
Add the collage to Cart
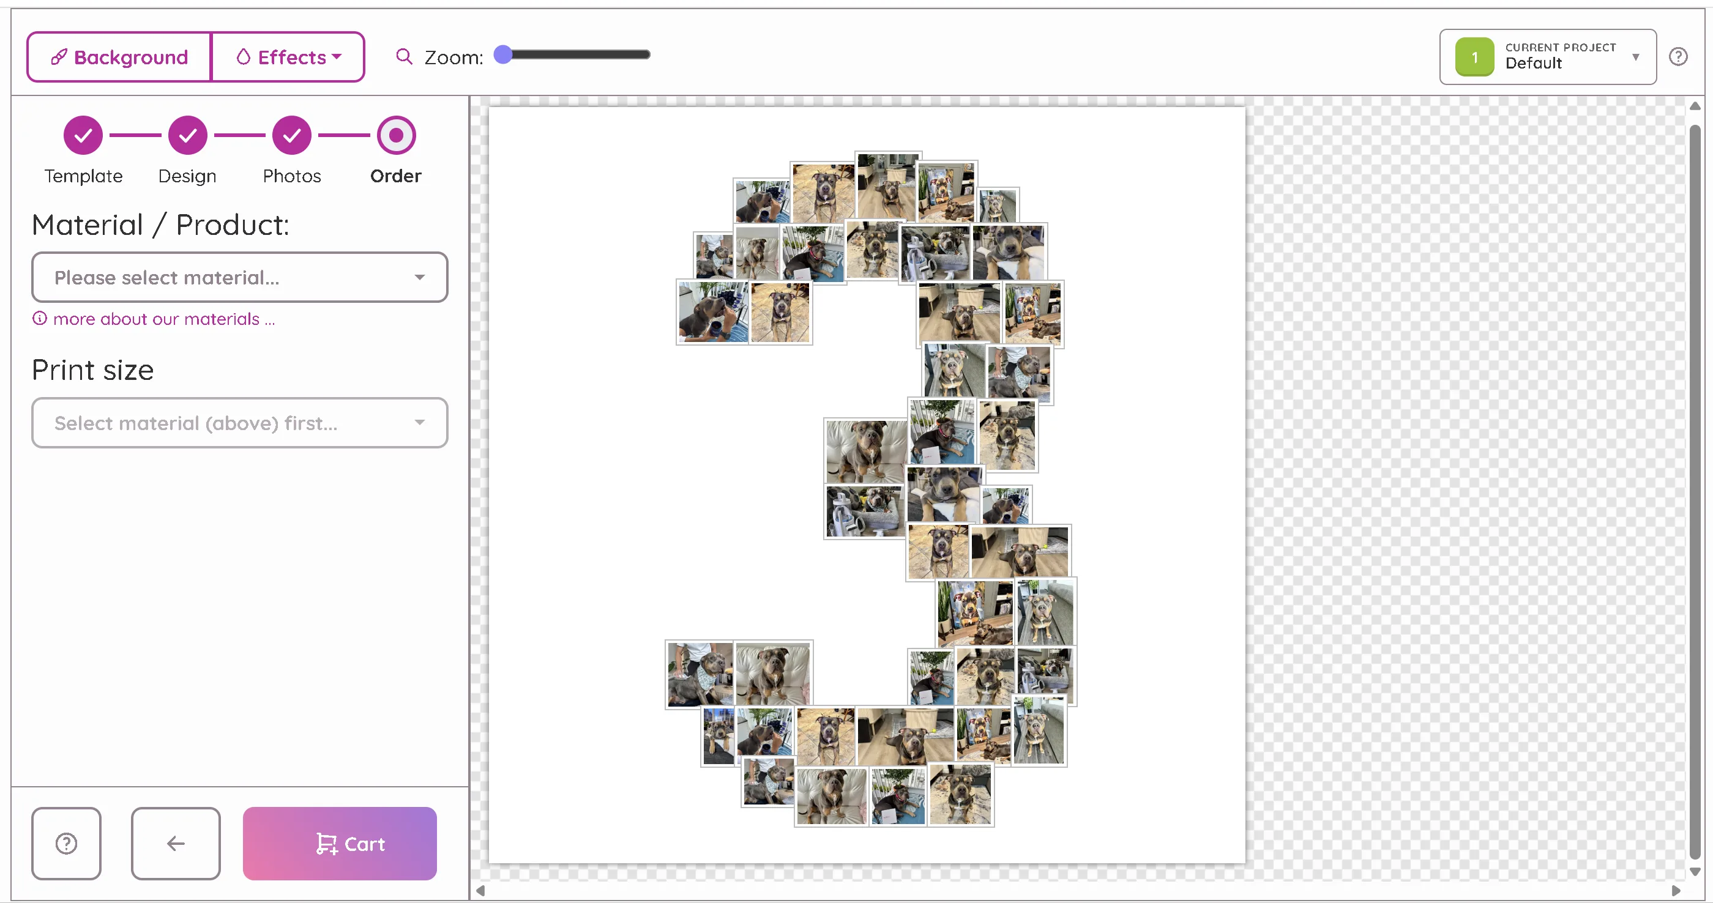(340, 843)
